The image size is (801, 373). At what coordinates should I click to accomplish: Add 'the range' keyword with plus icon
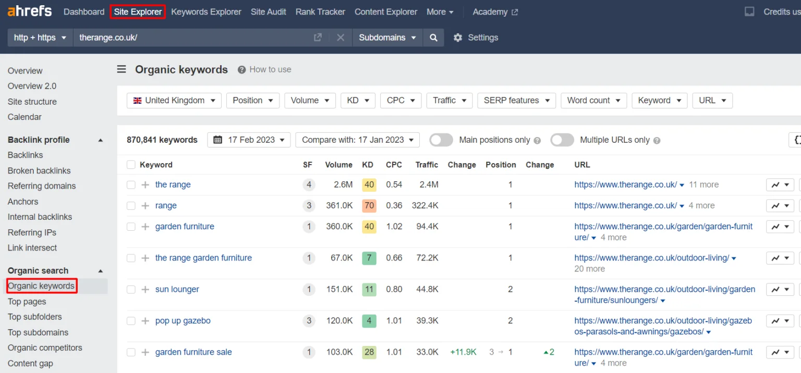(x=145, y=184)
